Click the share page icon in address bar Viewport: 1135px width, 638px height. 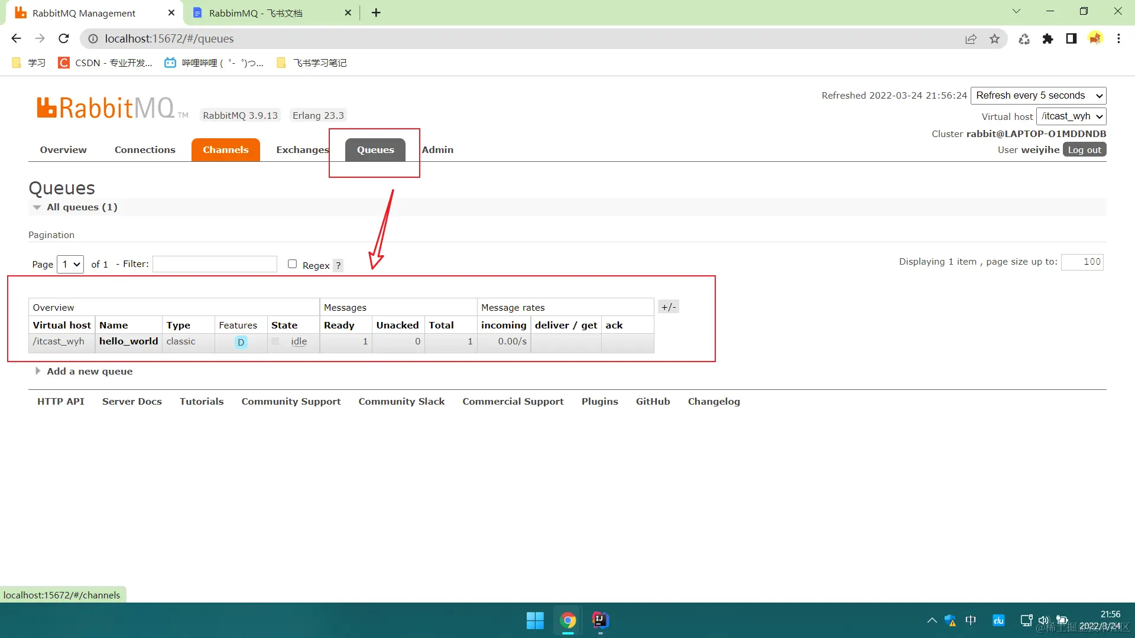[971, 38]
